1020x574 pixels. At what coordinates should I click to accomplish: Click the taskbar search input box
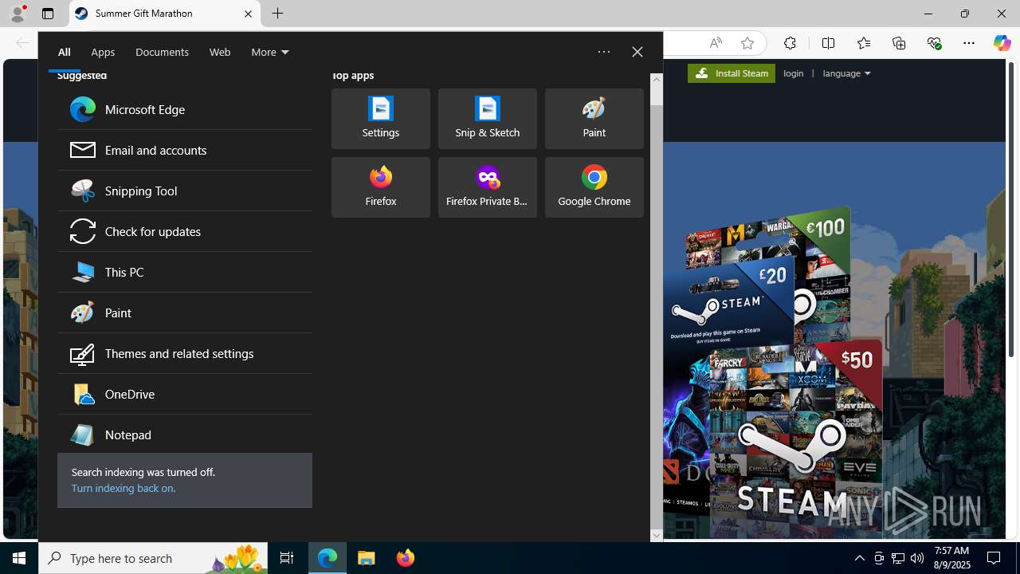[x=153, y=558]
